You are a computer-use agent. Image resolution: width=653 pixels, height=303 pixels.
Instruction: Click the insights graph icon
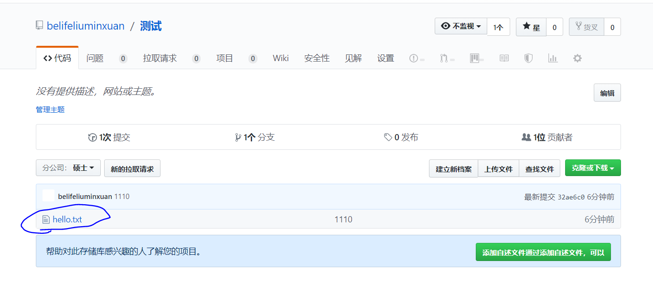pos(553,58)
